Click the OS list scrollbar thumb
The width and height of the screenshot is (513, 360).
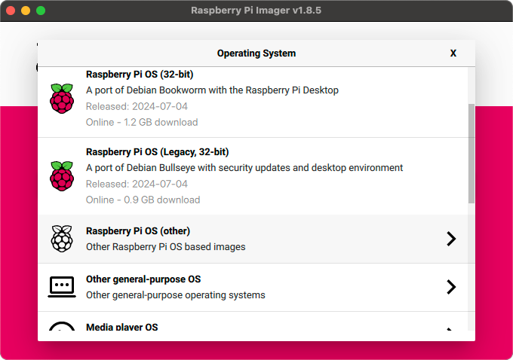(x=472, y=153)
